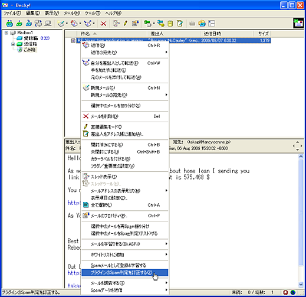This screenshot has height=297, width=306.
Task: Click the red X delete toolbar icon
Action: [103, 24]
